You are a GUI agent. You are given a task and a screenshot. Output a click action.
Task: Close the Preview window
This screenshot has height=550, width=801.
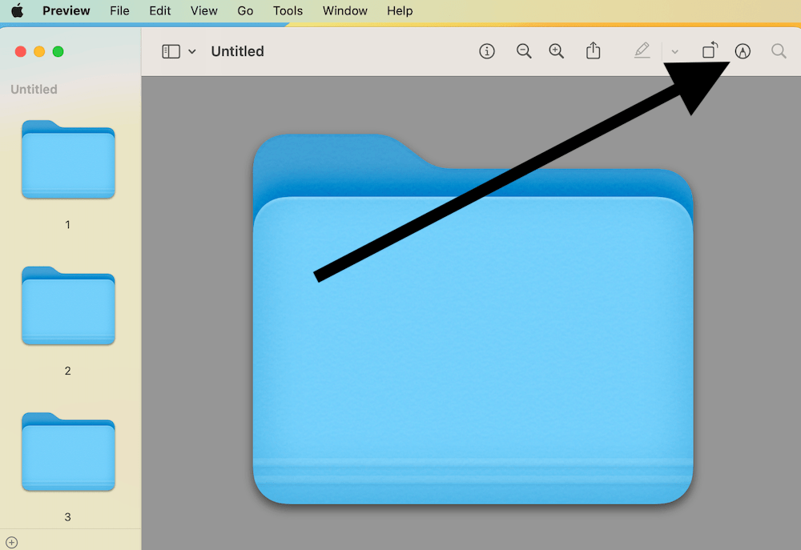[21, 51]
